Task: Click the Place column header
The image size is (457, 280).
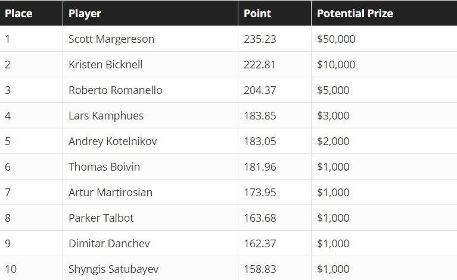Action: click(18, 13)
